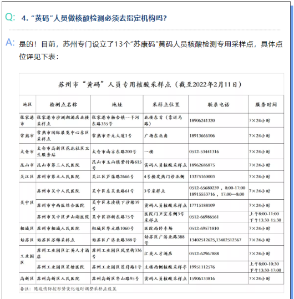
Task: Click phone number "18962686875"
Action: tap(202, 165)
